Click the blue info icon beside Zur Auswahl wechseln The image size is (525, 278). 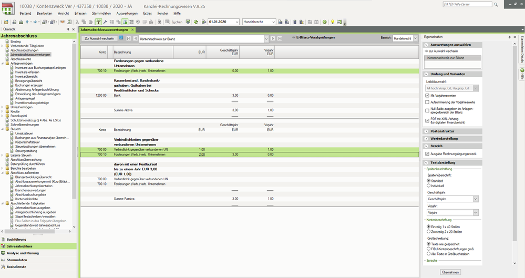click(x=121, y=38)
